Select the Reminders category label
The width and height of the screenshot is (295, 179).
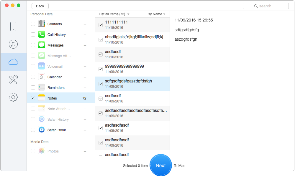coord(56,87)
